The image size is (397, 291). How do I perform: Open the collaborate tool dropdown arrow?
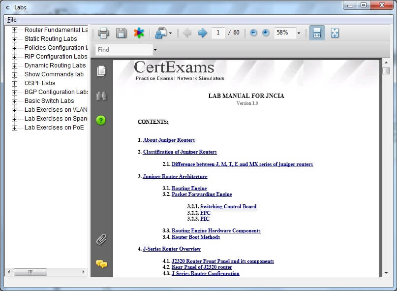[170, 33]
